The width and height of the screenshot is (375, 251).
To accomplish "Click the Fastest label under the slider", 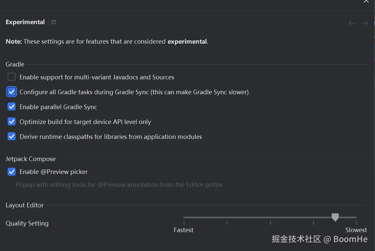I will (184, 230).
